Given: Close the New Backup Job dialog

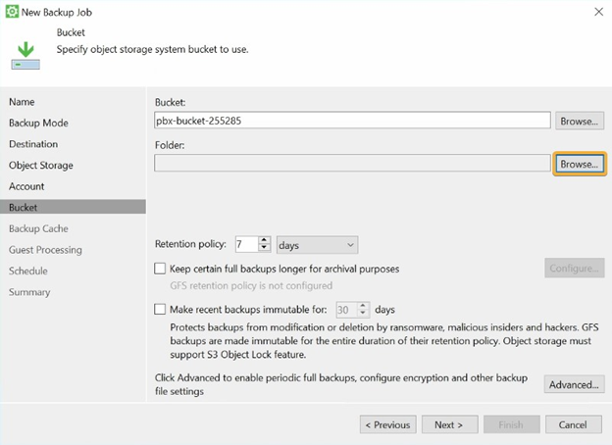Looking at the screenshot, I should [598, 12].
